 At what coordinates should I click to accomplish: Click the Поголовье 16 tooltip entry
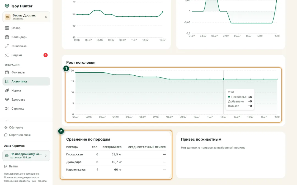240,97
